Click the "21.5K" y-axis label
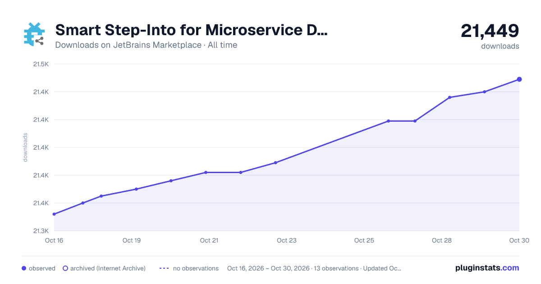This screenshot has height=284, width=541. (x=41, y=64)
